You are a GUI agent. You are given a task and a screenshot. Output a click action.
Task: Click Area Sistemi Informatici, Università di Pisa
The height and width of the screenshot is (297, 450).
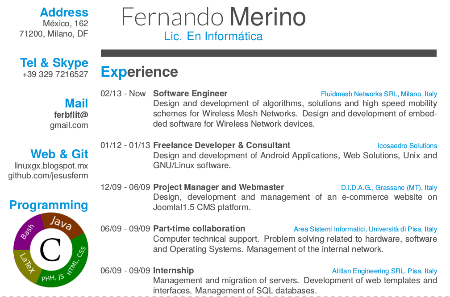(x=365, y=229)
